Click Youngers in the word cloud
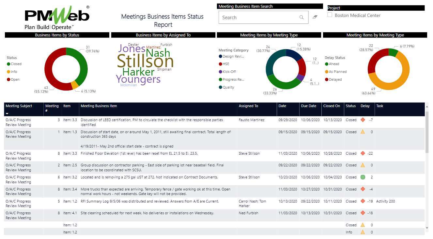Image resolution: width=433 pixels, height=239 pixels. coord(138,79)
